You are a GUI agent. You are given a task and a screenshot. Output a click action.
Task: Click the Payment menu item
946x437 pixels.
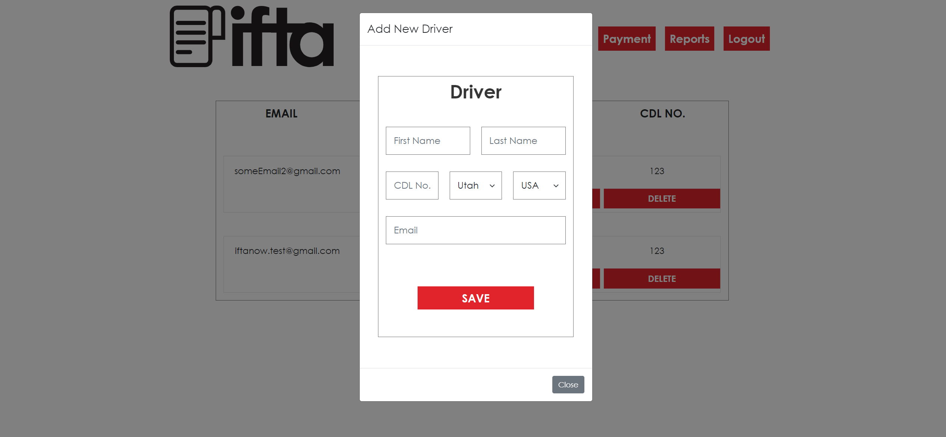point(626,38)
